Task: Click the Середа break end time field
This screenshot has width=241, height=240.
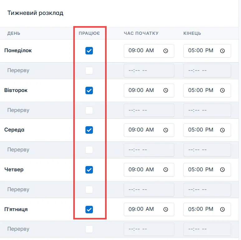Action: click(x=207, y=150)
